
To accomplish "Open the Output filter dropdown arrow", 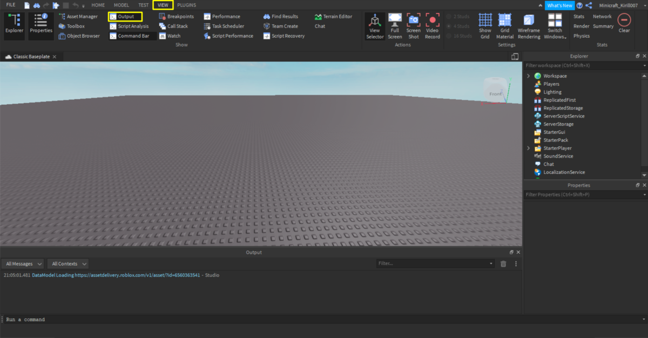I will (491, 263).
